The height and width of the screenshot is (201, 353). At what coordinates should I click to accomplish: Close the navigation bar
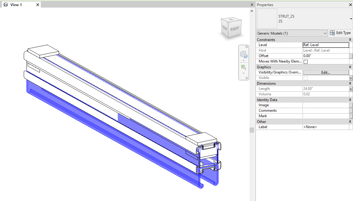point(247,47)
